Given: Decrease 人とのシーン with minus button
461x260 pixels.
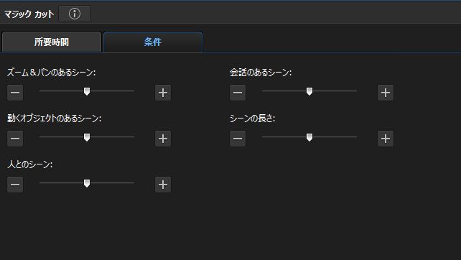Looking at the screenshot, I should (15, 185).
